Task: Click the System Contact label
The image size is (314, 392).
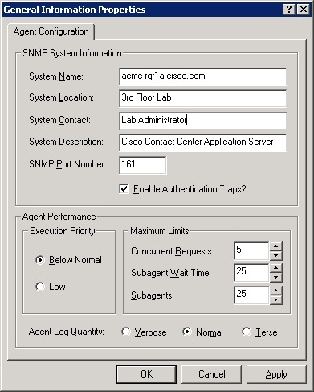Action: (59, 120)
